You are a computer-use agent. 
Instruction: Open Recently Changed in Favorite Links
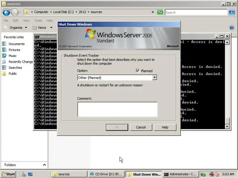pyautogui.click(x=21, y=62)
